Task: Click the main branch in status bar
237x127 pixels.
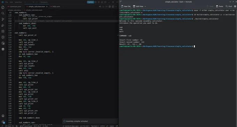Action: pyautogui.click(x=9, y=126)
